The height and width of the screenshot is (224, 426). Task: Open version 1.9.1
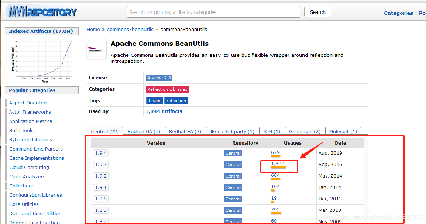click(x=101, y=187)
